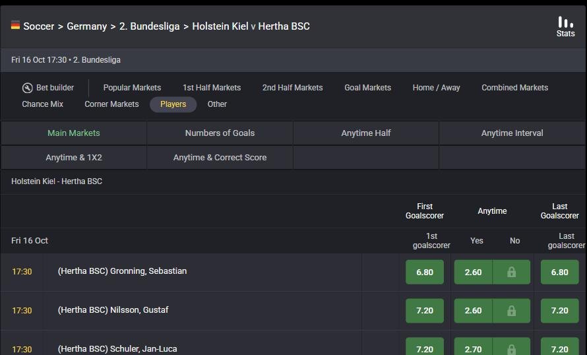Click the First Goalscorer column header

(x=425, y=211)
